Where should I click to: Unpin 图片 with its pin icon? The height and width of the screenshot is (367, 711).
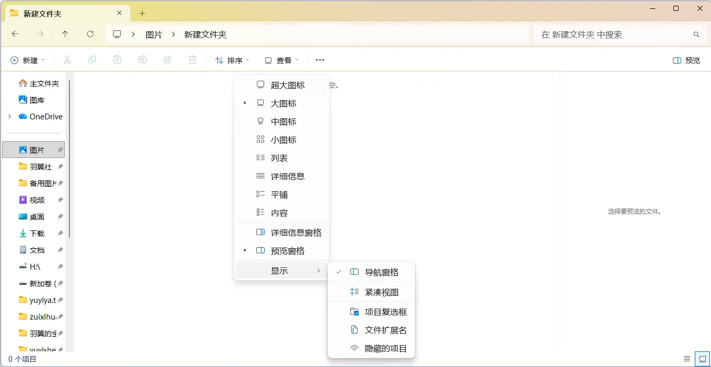[60, 150]
